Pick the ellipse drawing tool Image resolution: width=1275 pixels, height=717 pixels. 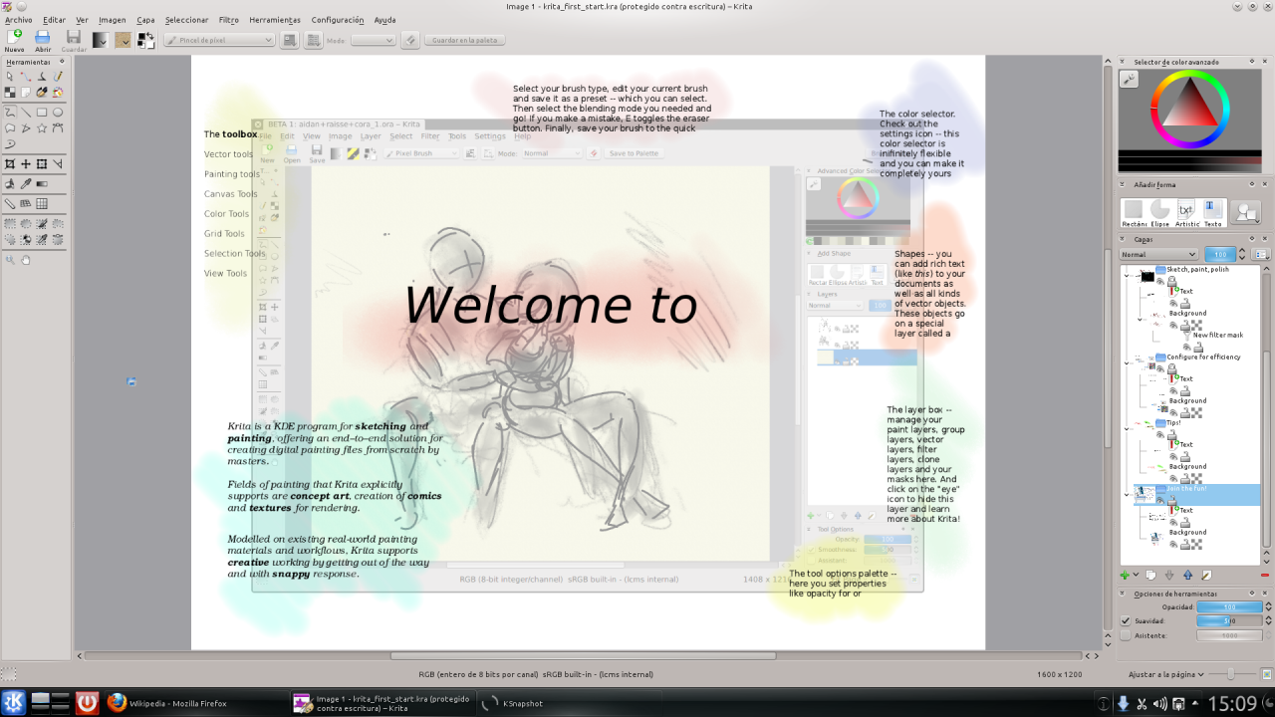pos(58,112)
